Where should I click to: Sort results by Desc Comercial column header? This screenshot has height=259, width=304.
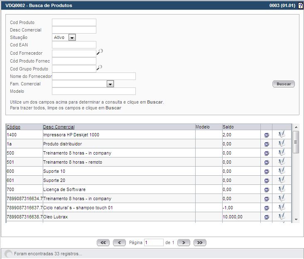[x=59, y=127]
